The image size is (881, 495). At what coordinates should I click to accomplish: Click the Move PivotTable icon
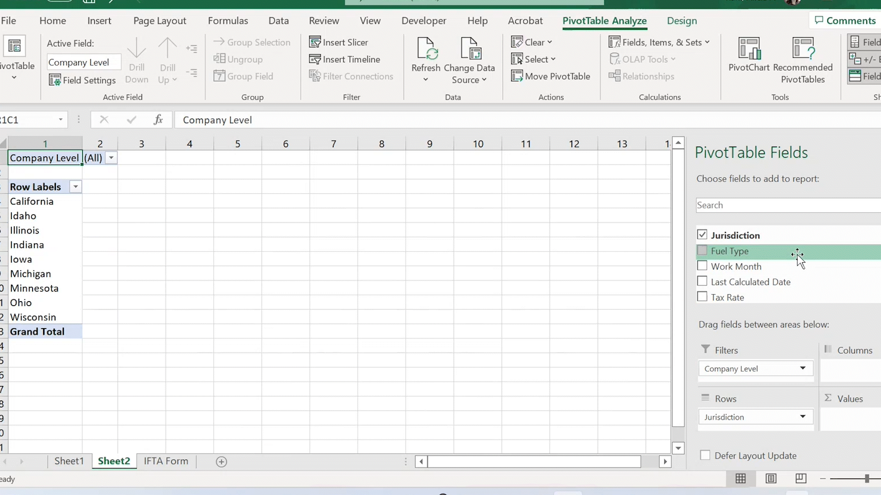[517, 76]
